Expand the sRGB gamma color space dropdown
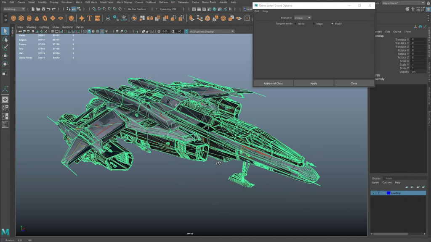The image size is (431, 242). click(211, 32)
